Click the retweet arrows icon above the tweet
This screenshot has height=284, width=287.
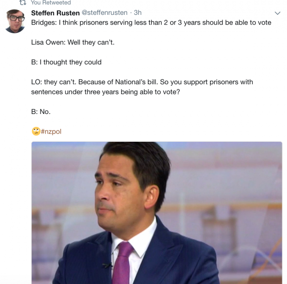(22, 2)
